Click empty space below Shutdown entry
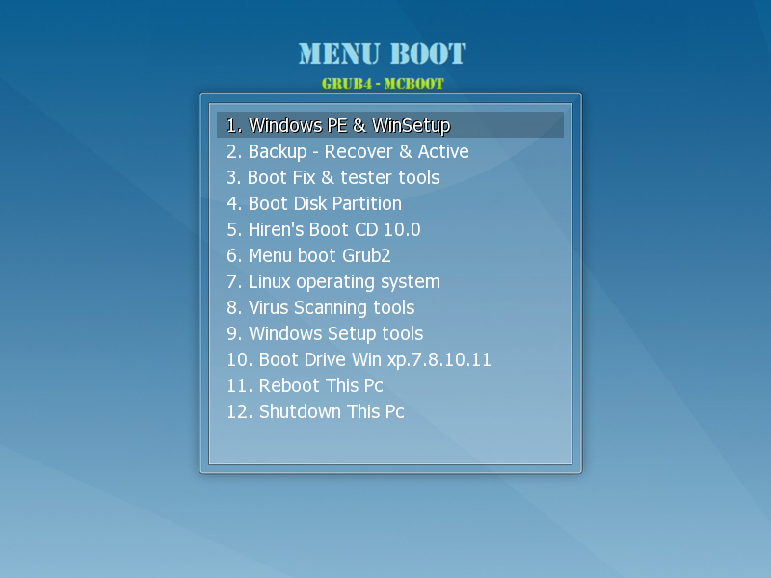 click(389, 443)
